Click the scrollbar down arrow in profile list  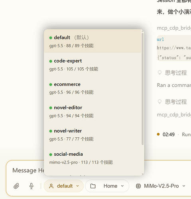(143, 174)
